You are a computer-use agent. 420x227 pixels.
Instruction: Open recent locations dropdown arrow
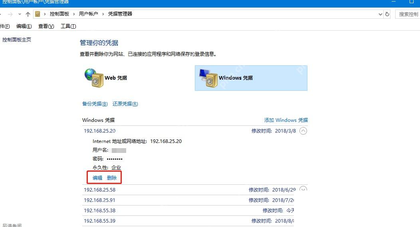(x=20, y=14)
